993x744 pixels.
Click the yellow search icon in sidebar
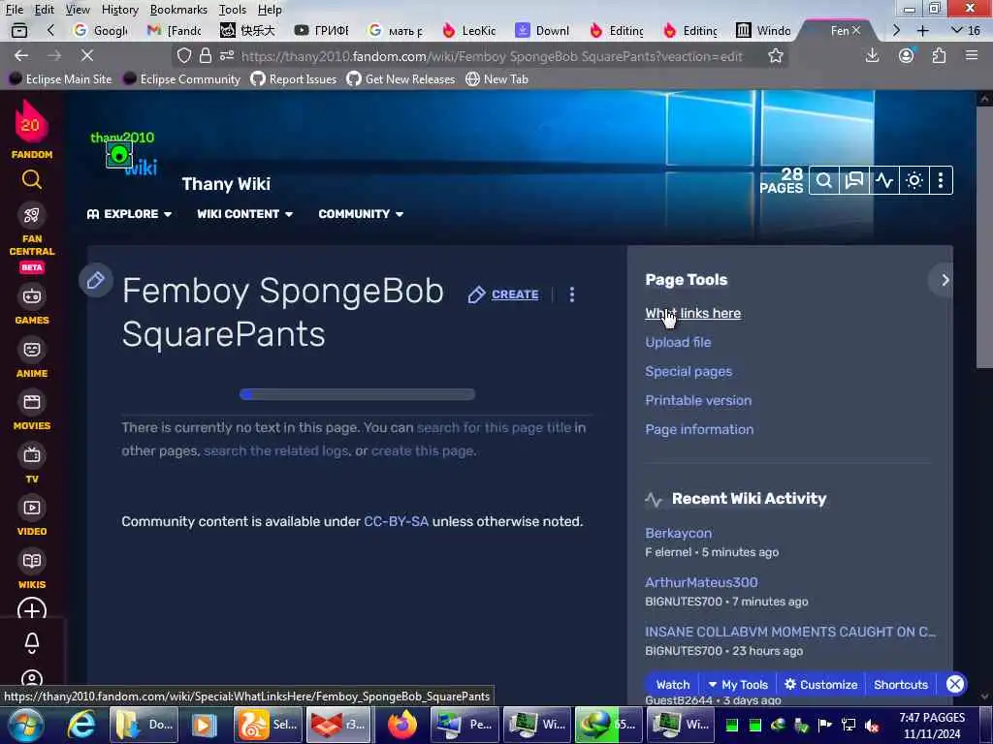click(32, 180)
